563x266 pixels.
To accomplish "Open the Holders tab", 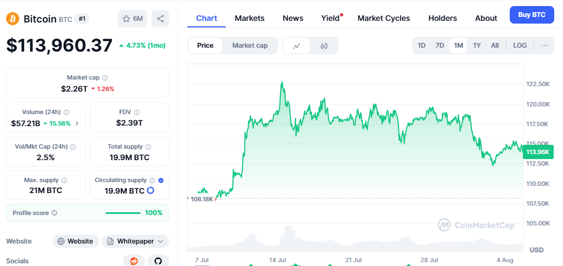I will [x=443, y=18].
